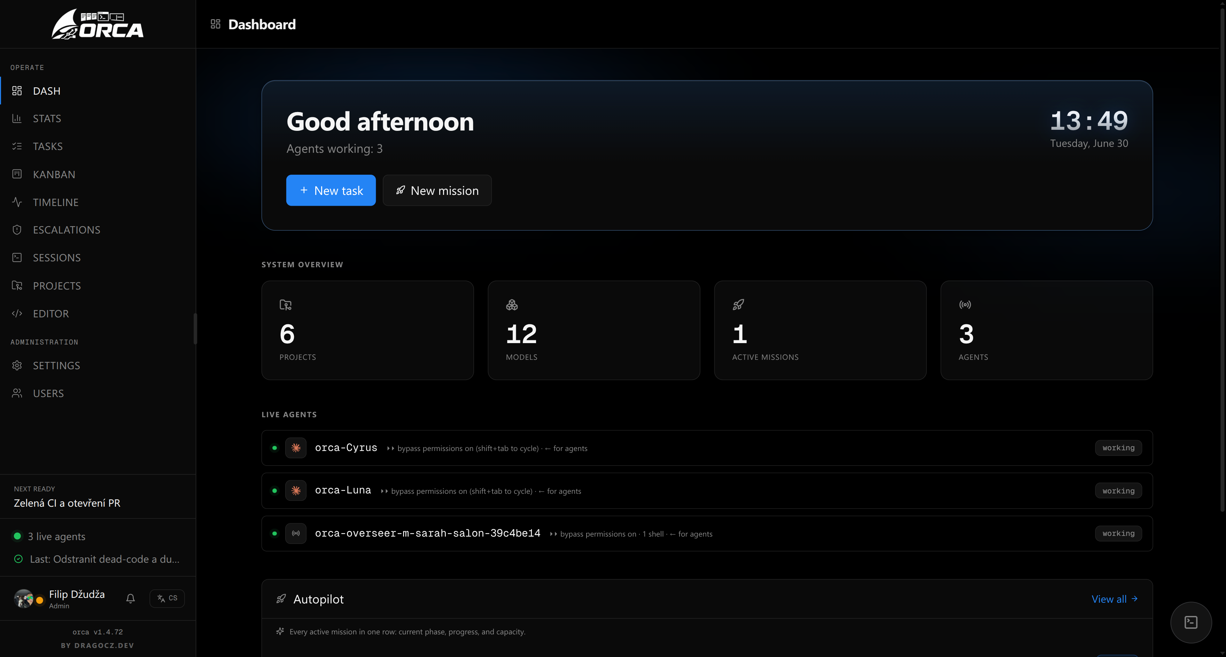Click the broadcast icon in Agents card
Viewport: 1226px width, 657px height.
(x=965, y=305)
